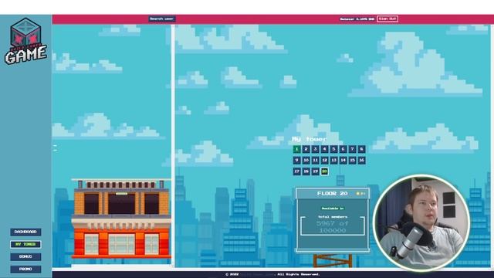494x278 pixels.
Task: Click the FLOOR 20 billboard title
Action: (333, 194)
